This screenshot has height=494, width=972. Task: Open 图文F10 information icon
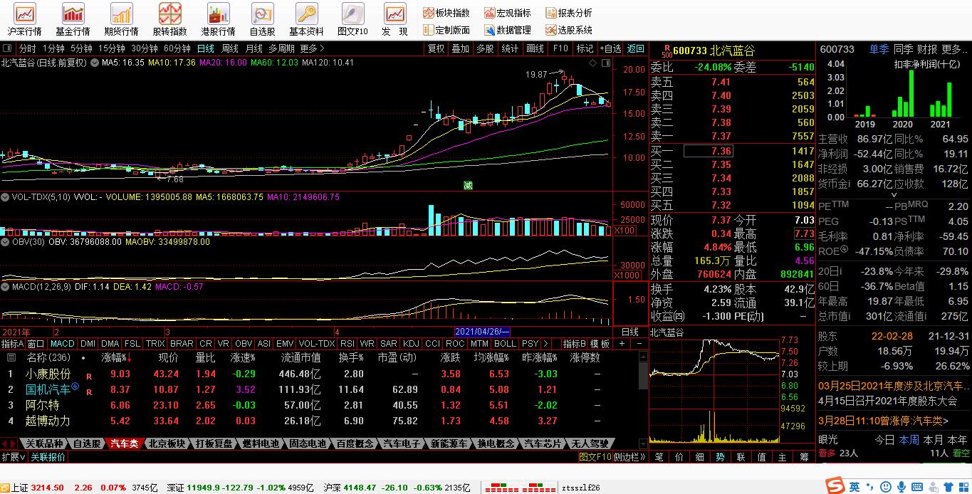352,20
